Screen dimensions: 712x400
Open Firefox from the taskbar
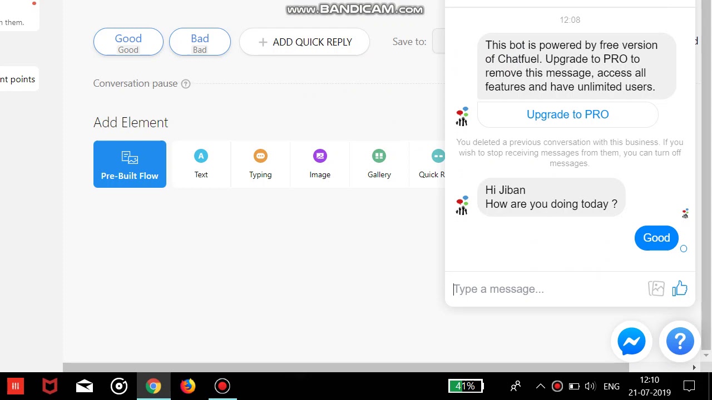click(x=188, y=386)
